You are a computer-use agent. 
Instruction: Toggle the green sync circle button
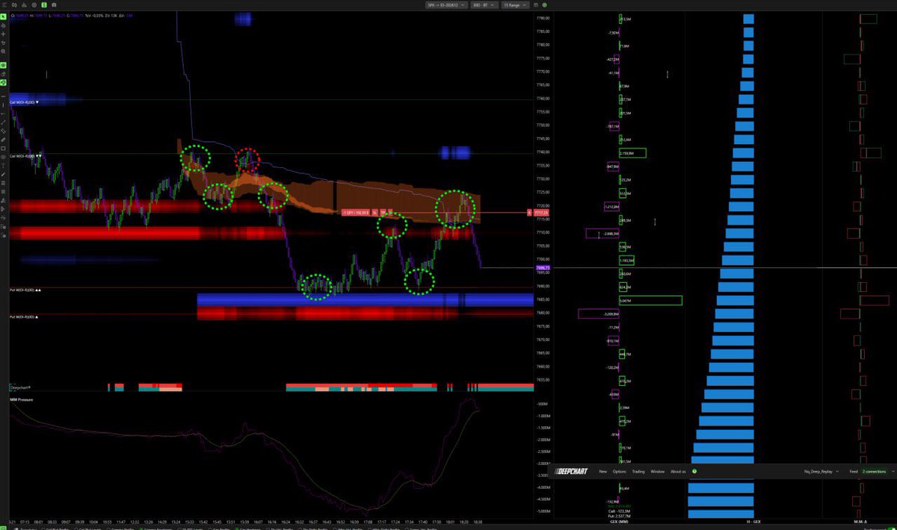coord(4,82)
